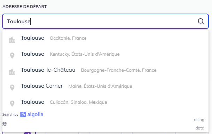Click the city building icon beside Toulouse Occitanie
The width and height of the screenshot is (212, 134).
point(12,40)
